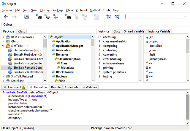Image resolution: width=190 pixels, height=131 pixels.
Task: Click the BlockClosure class icon
Action: pos(53,72)
